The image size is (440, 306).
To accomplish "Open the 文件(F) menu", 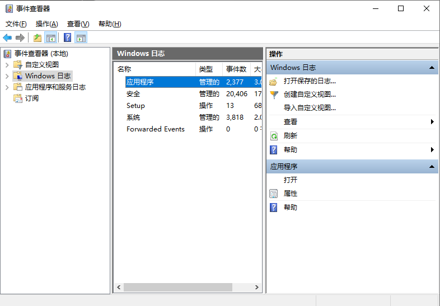I will 16,24.
